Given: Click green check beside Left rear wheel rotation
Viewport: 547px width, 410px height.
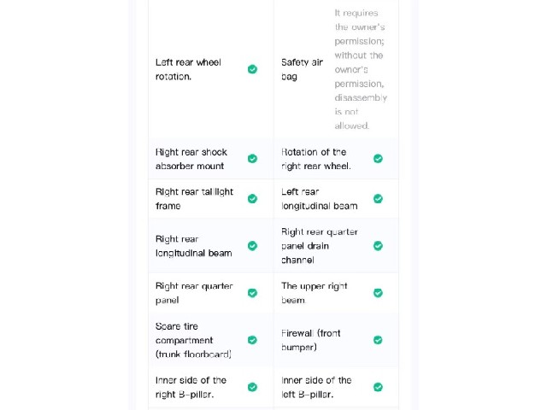Looking at the screenshot, I should point(253,69).
